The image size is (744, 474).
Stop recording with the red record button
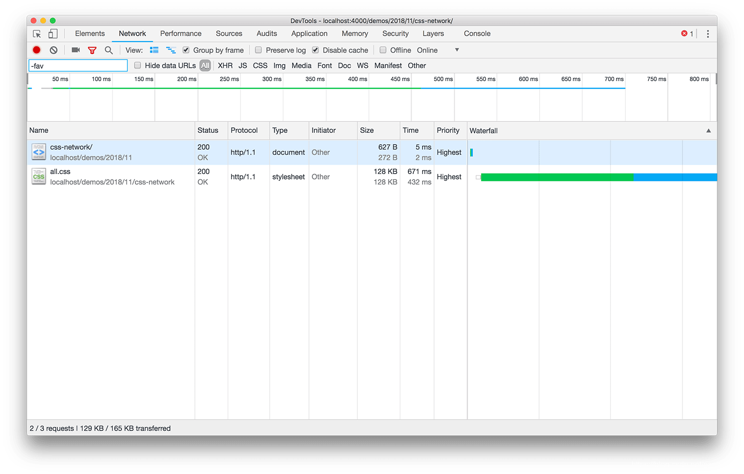[x=37, y=50]
